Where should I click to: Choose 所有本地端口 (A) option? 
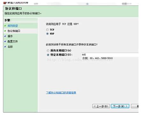coord(48,50)
